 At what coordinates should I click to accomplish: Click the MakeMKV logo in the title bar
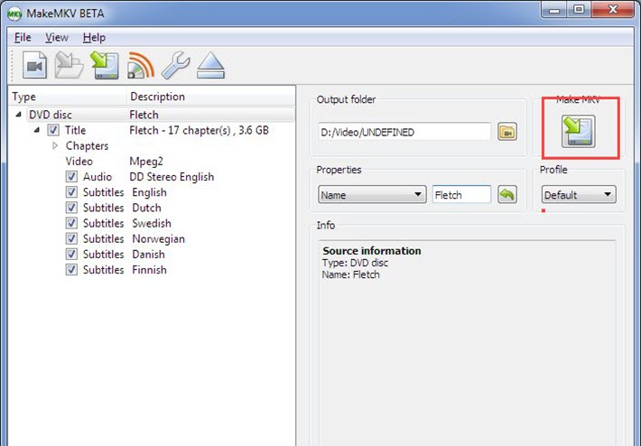click(x=14, y=14)
